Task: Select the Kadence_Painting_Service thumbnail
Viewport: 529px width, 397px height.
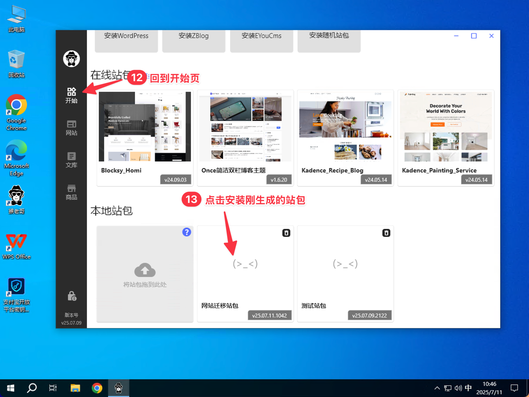Action: (x=446, y=127)
